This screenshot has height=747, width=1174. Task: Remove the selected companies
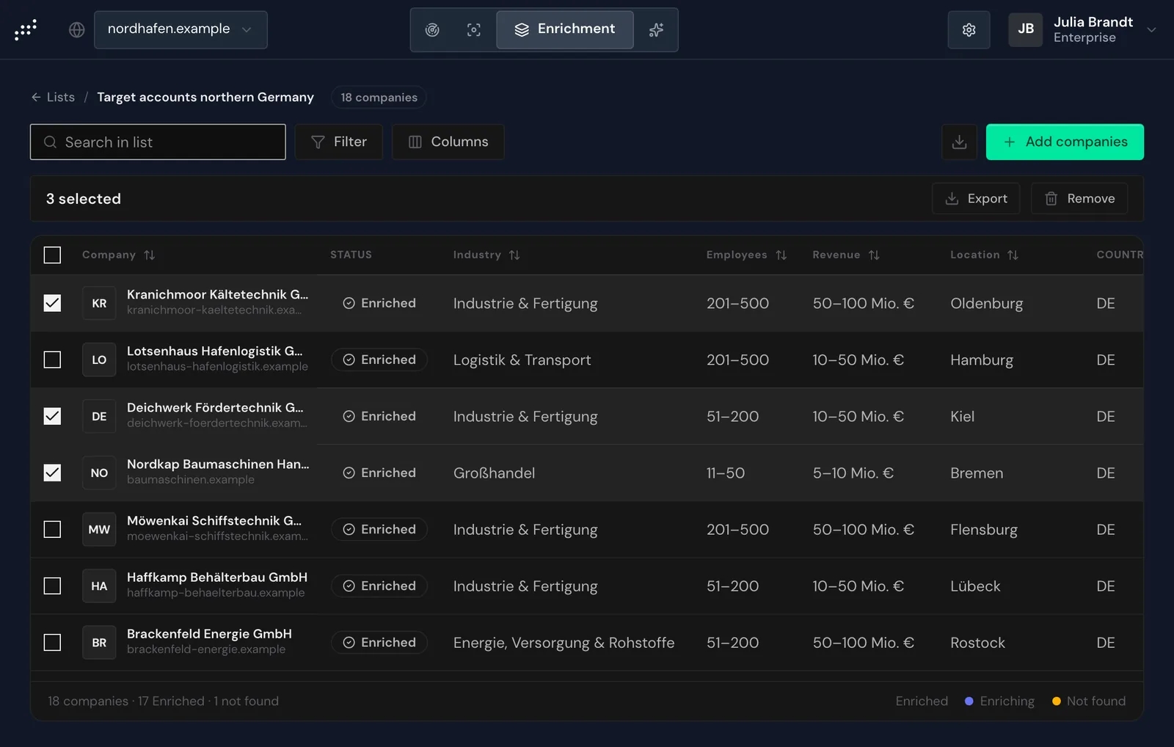pos(1079,198)
